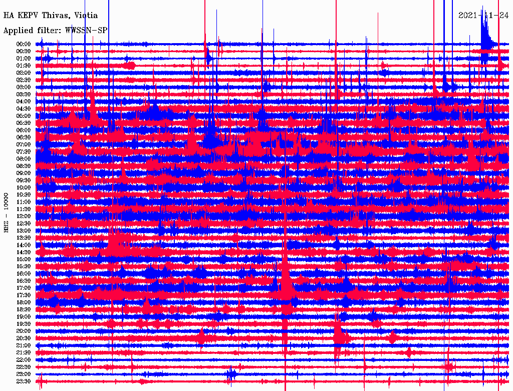This screenshot has height=391, width=513.
Task: Click the 04:00 time label
Action: point(24,102)
